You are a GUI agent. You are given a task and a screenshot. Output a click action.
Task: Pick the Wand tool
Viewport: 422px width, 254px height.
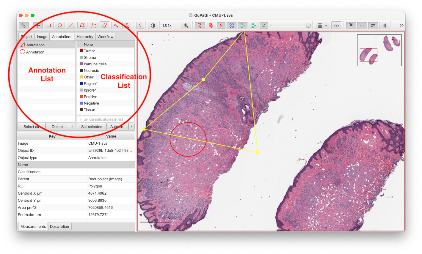[x=116, y=25]
